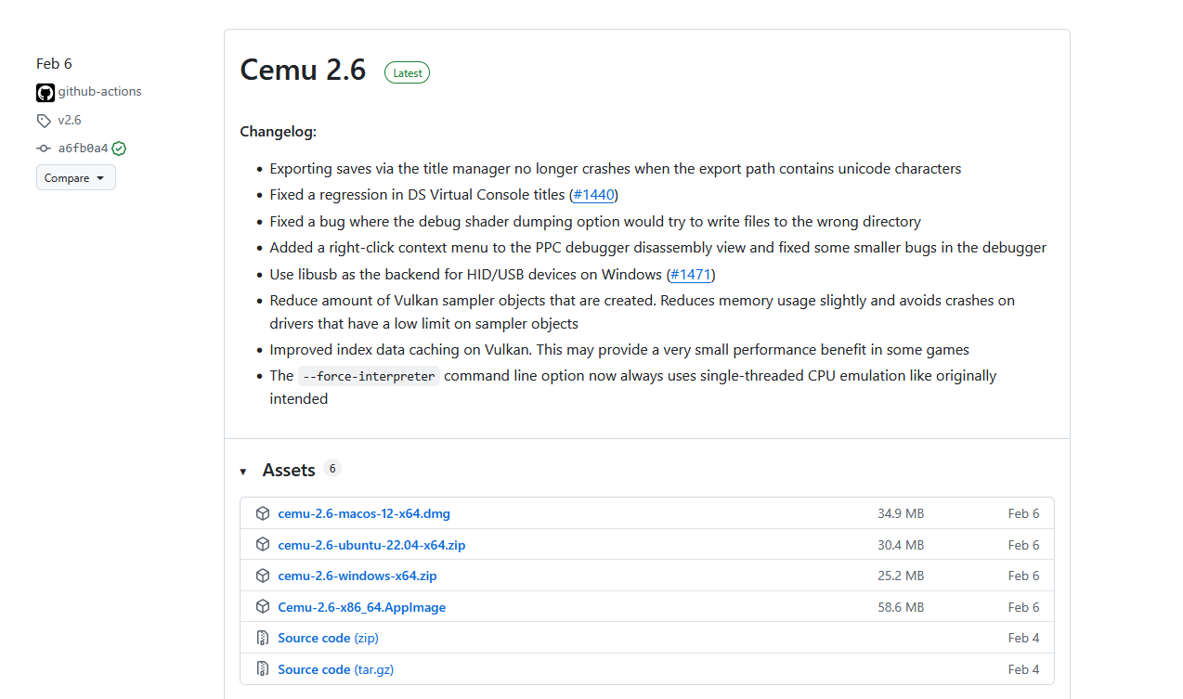The height and width of the screenshot is (699, 1183).
Task: Click the zip file icon for Source code (zip)
Action: click(x=263, y=638)
